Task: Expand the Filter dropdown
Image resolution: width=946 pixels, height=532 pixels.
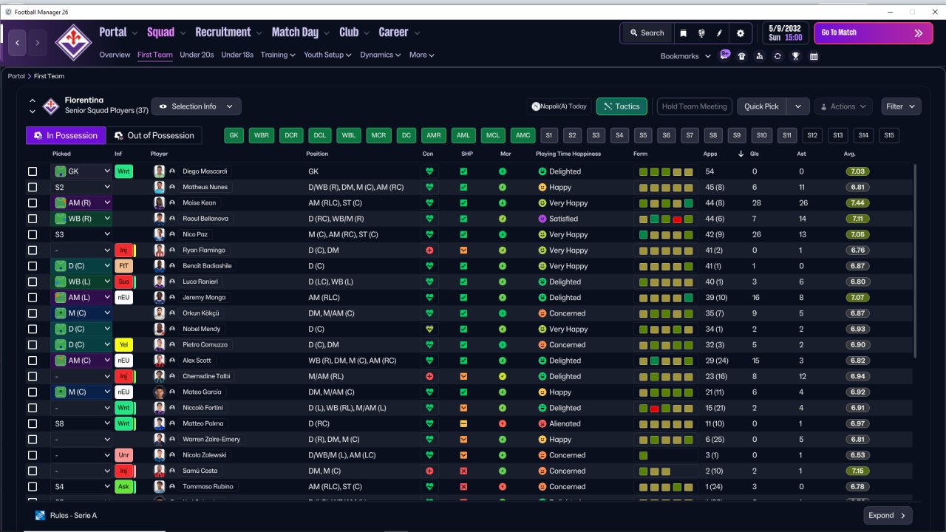Action: pyautogui.click(x=901, y=106)
